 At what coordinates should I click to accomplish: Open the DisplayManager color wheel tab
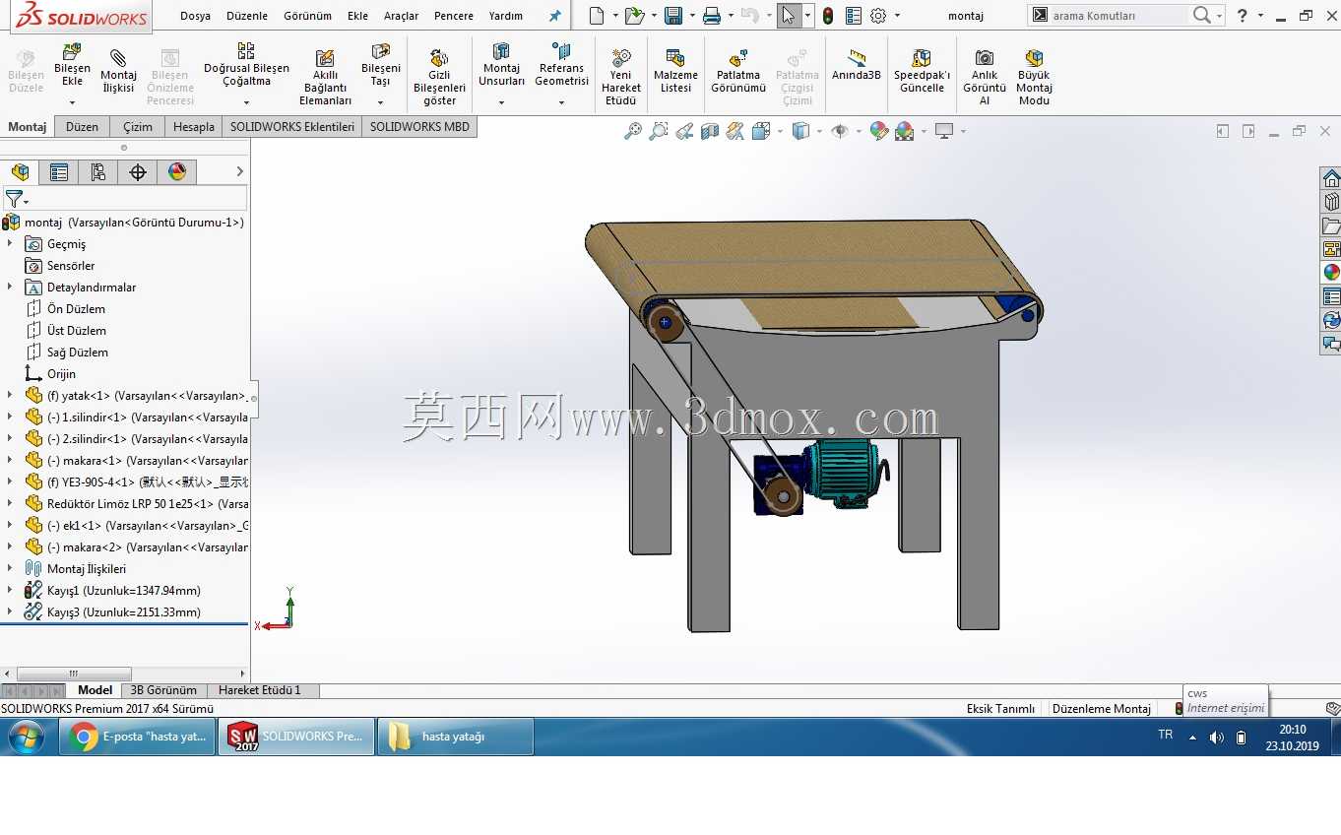tap(177, 172)
